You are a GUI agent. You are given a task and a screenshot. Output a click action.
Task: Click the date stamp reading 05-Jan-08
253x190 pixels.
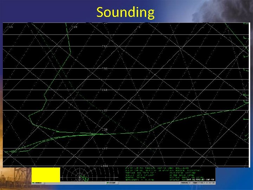pyautogui.click(x=208, y=180)
